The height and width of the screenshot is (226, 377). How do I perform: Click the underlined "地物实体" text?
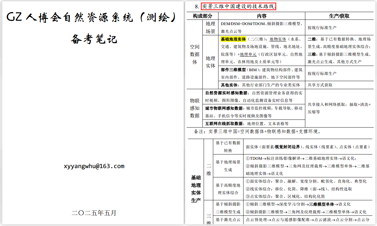(278, 39)
